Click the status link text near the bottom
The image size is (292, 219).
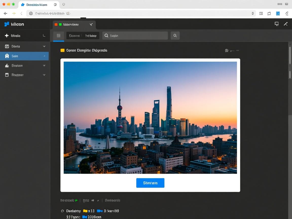click(113, 200)
